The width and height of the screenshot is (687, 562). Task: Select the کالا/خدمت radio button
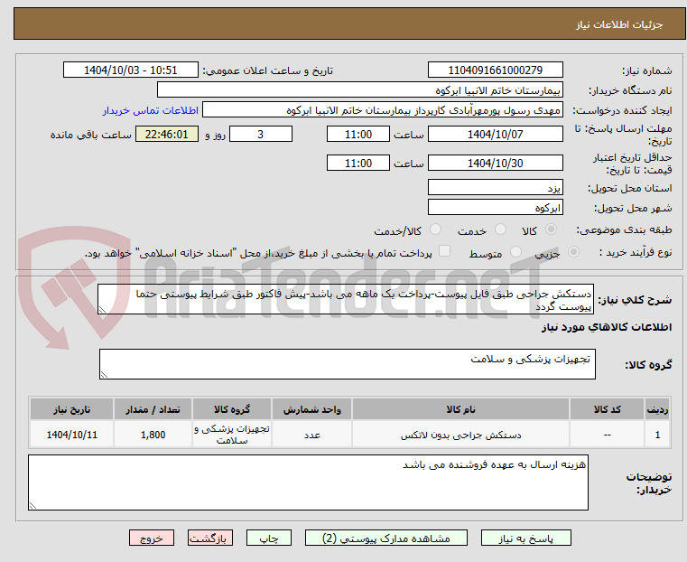[435, 229]
